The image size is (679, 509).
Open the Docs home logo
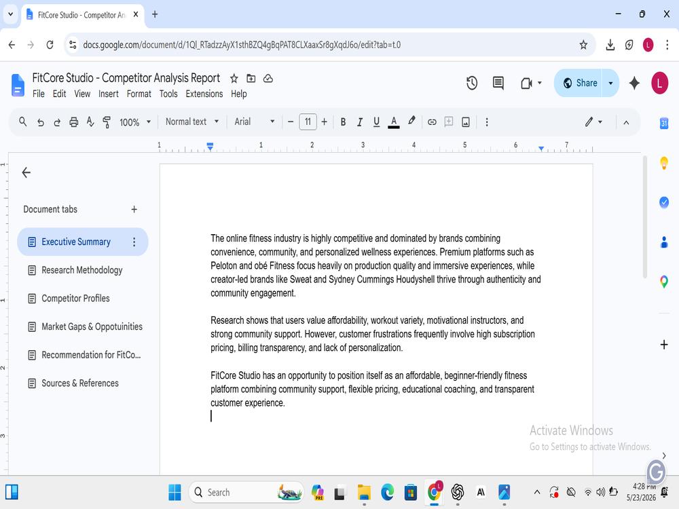point(18,85)
